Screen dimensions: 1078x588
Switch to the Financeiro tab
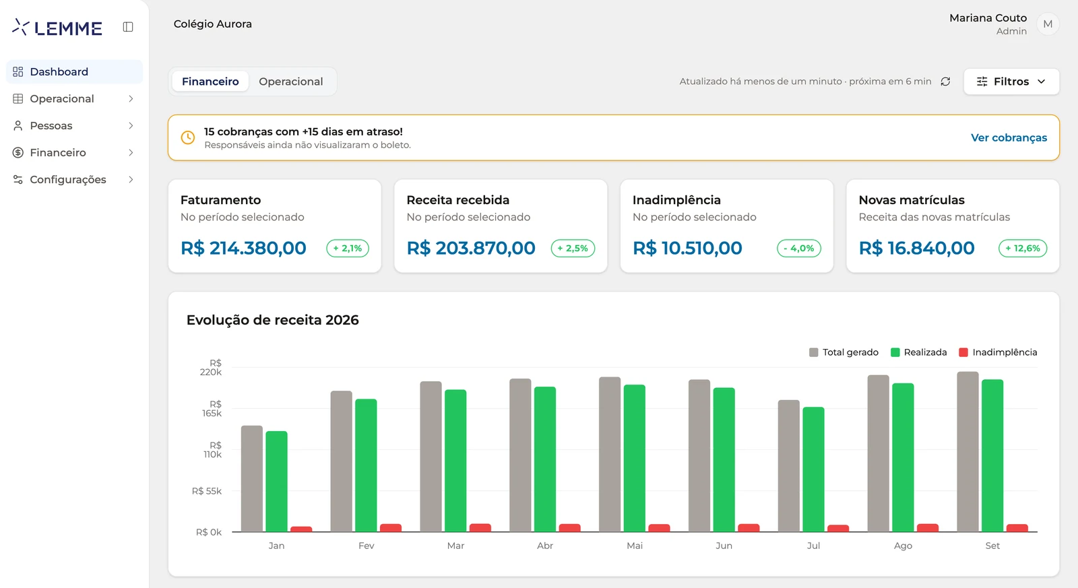(210, 81)
